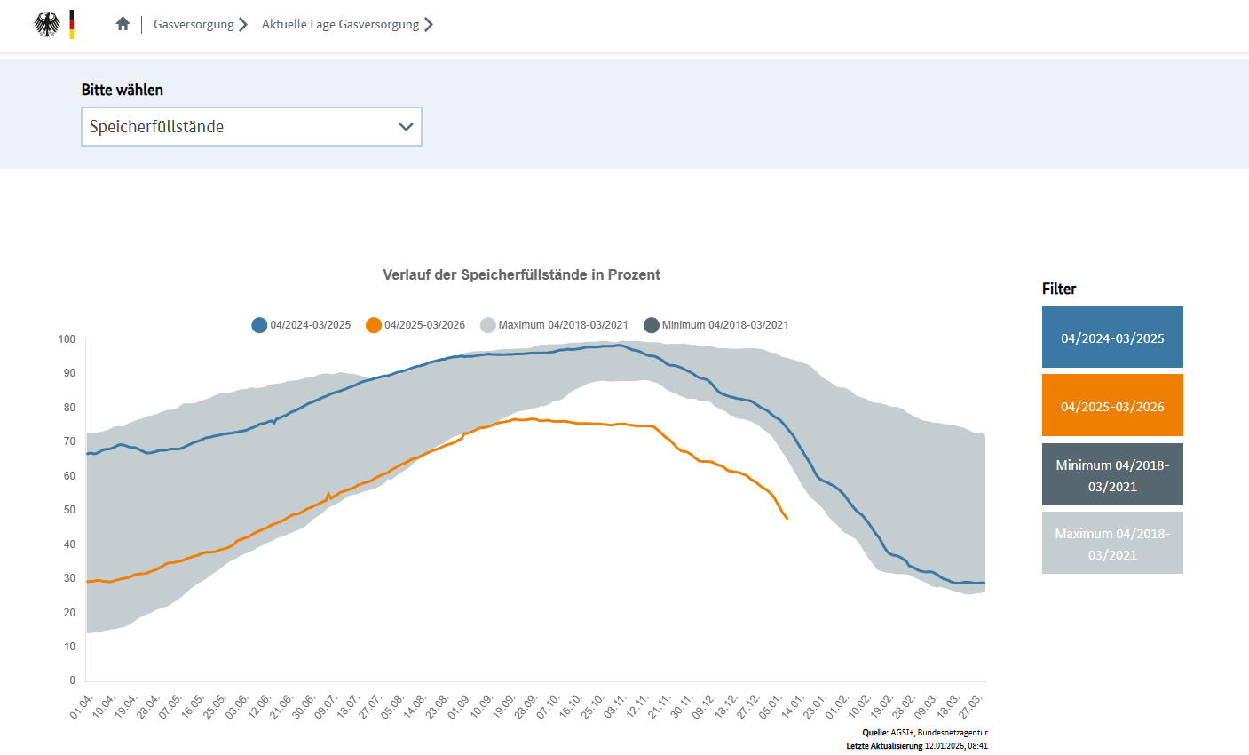
Task: Toggle the 04/2024-03/2025 filter button
Action: (x=1112, y=337)
